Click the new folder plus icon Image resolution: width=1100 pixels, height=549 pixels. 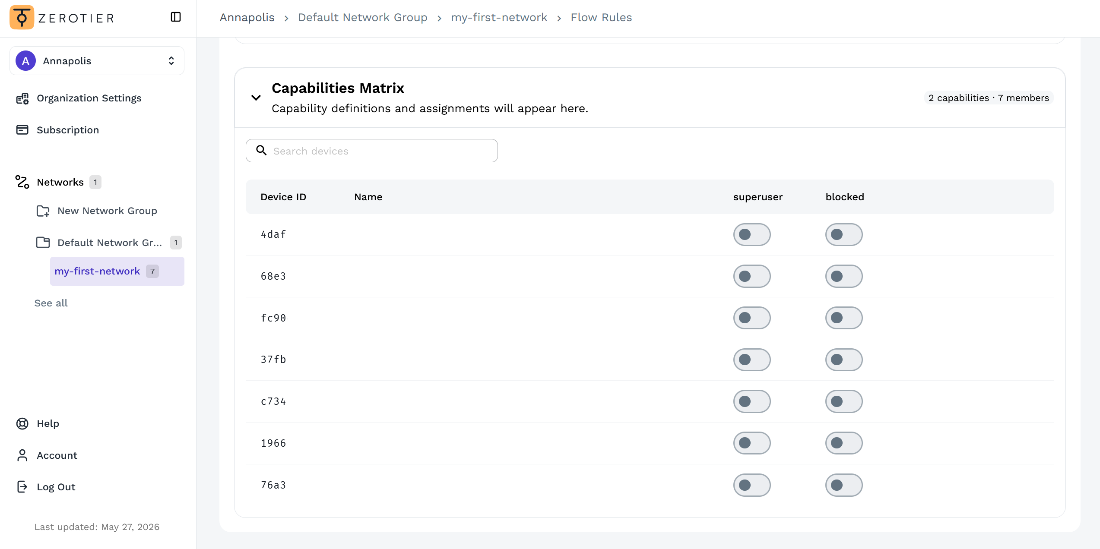pos(43,211)
